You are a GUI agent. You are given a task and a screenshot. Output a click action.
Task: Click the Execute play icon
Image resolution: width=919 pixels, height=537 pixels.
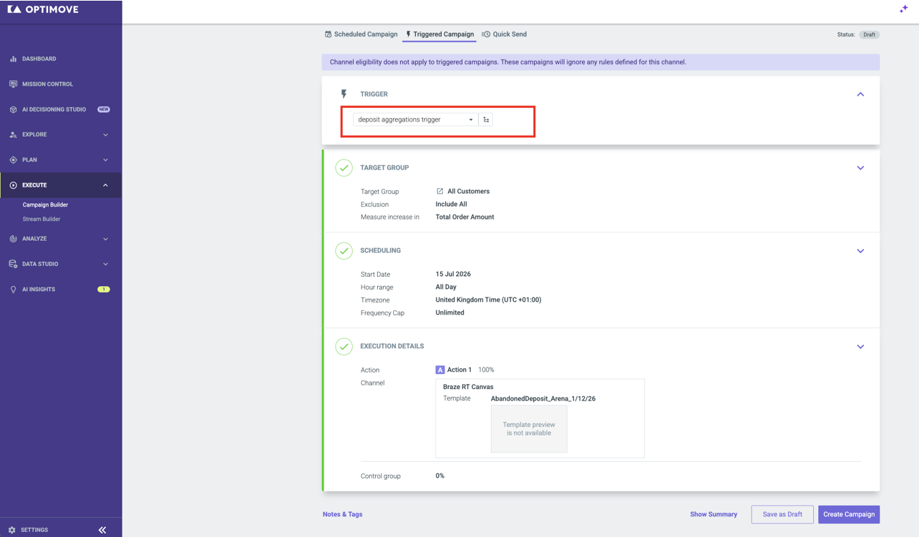(13, 185)
